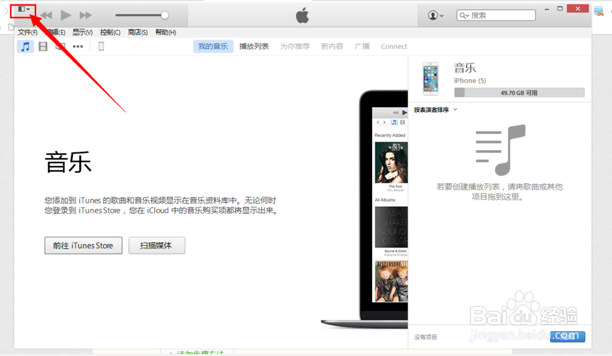612x356 pixels.
Task: Switch to 新内容 tab
Action: (332, 46)
